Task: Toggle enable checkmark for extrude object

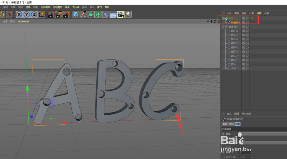Action: tap(248, 18)
